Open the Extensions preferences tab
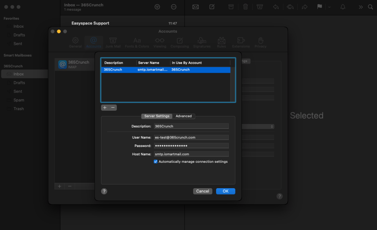377x230 pixels. coord(241,43)
